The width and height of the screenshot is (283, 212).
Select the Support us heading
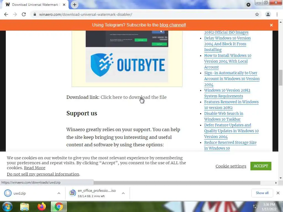point(82,113)
